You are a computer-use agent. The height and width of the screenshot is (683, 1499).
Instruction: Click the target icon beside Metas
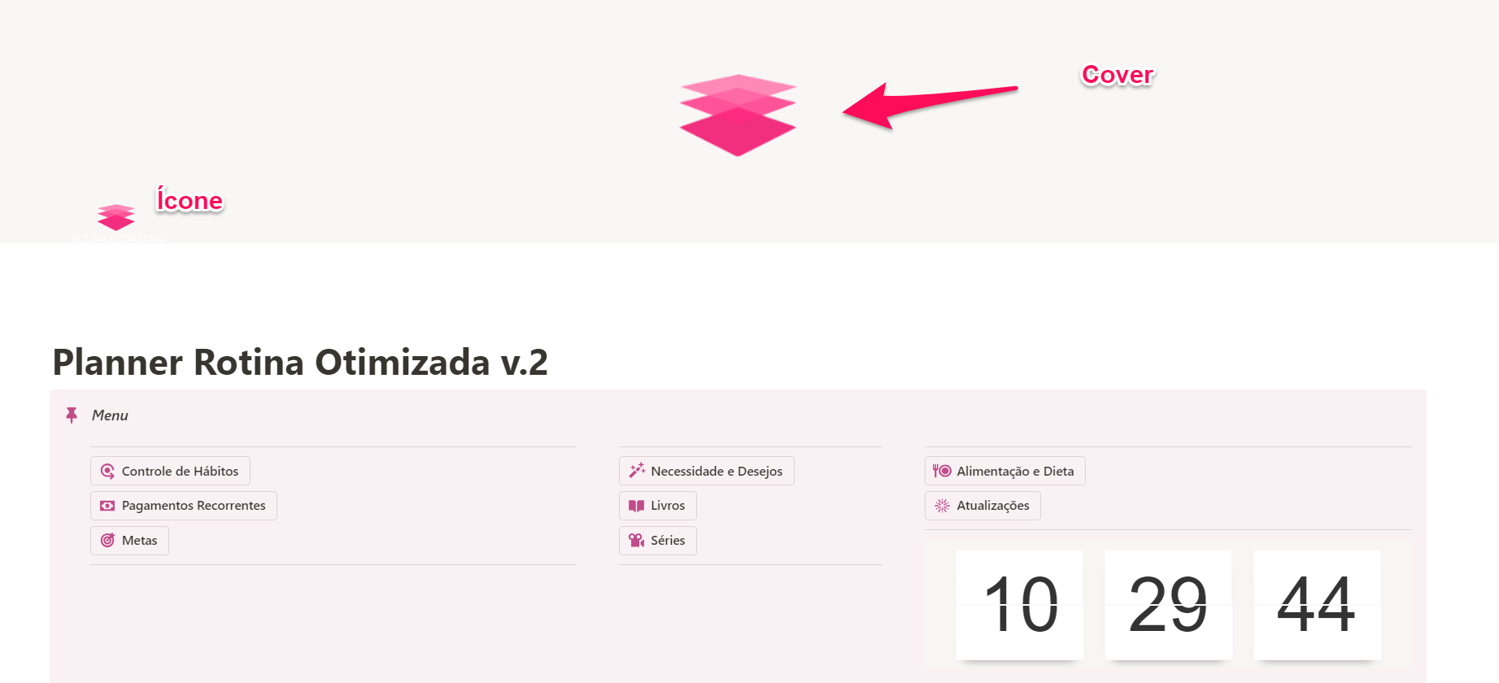tap(107, 541)
